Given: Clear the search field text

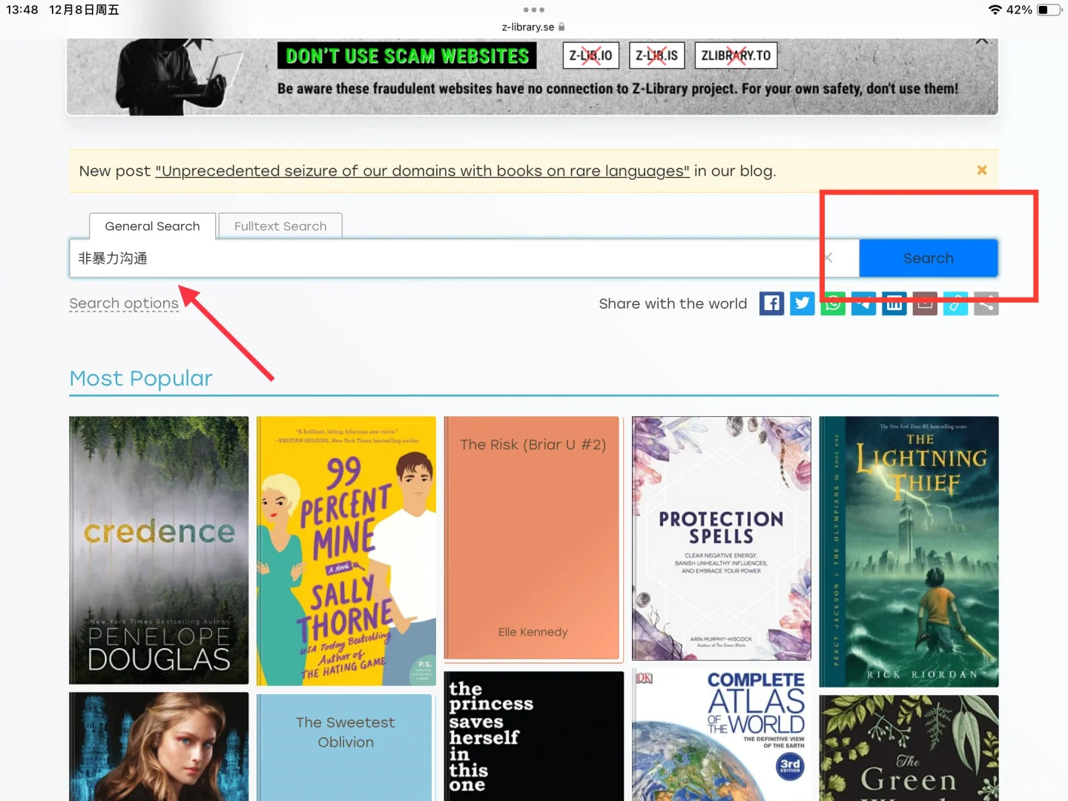Looking at the screenshot, I should [828, 258].
